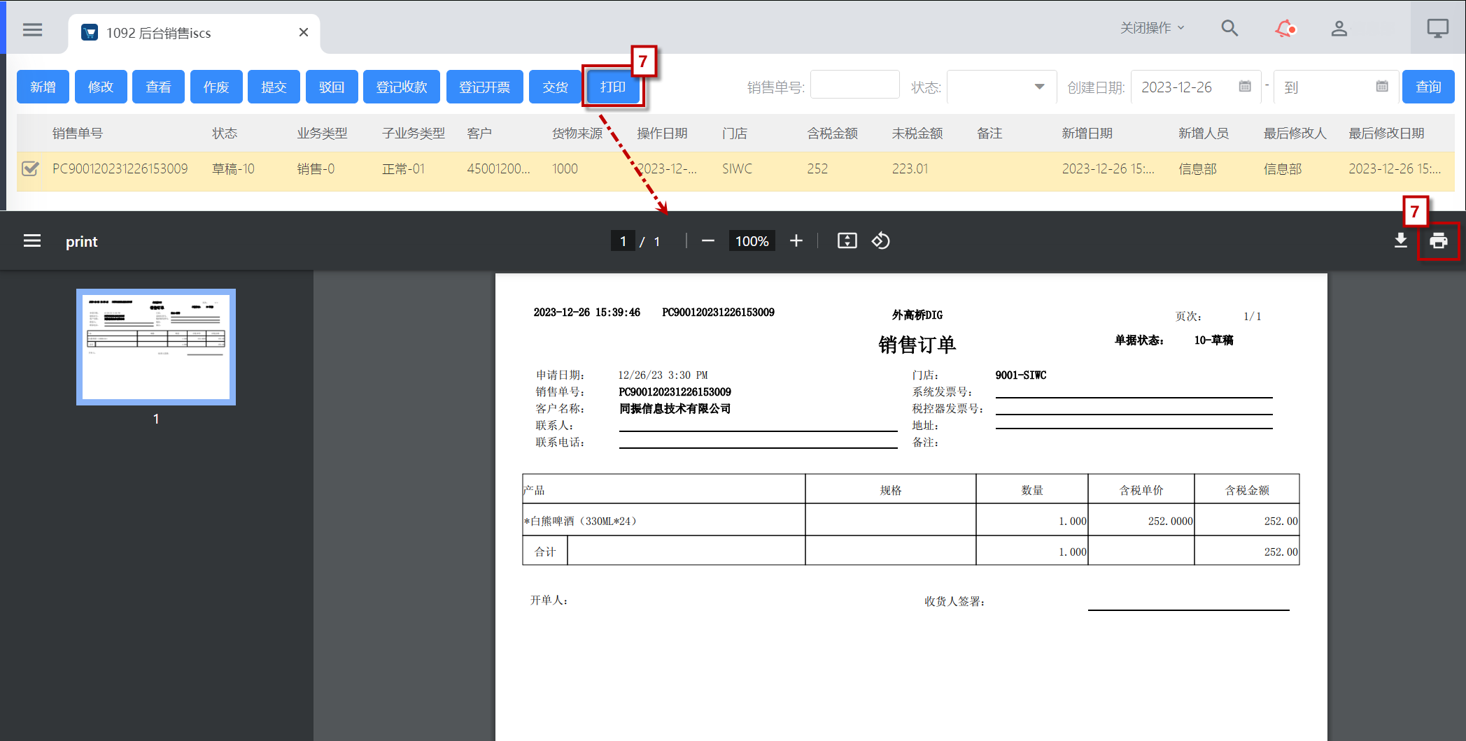Click the SIWC store cell
Screen dimensions: 1466x741
point(737,168)
